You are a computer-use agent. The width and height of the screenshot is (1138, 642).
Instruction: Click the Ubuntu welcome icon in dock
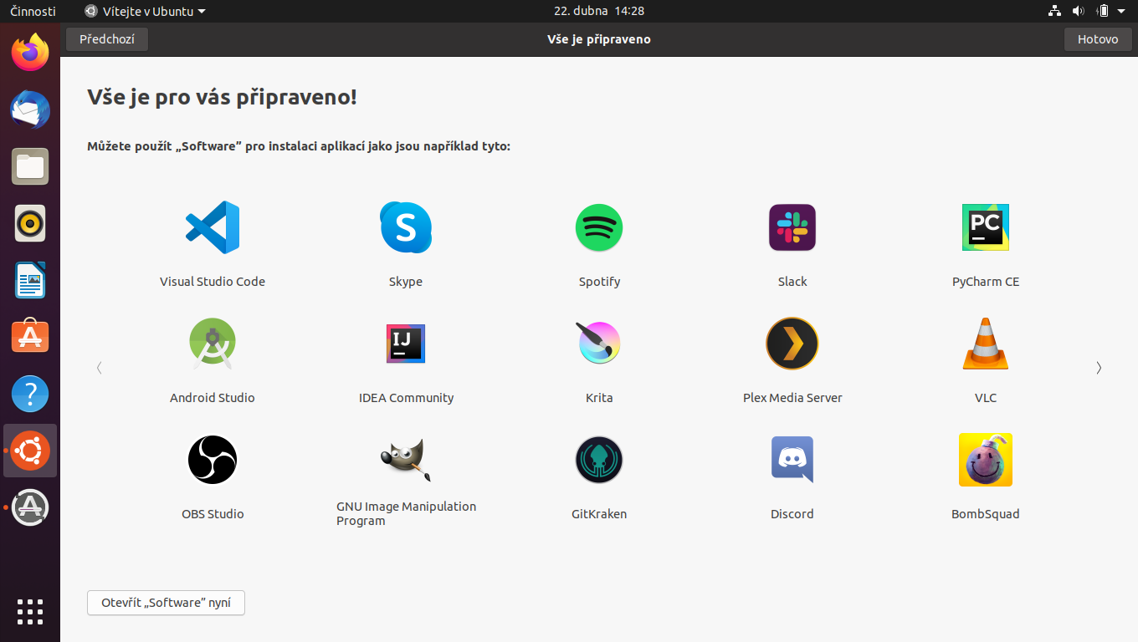click(30, 451)
